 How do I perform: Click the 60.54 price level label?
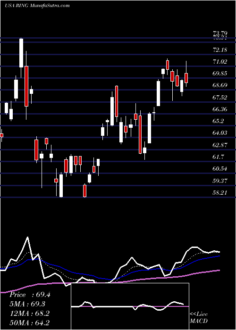coord(220,169)
